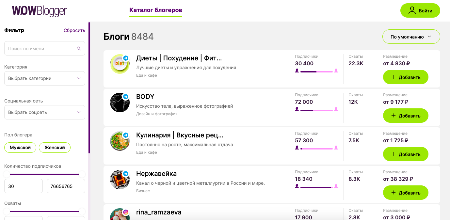Image resolution: width=450 pixels, height=220 pixels.
Task: Add the Нержавейка blog with Добавить
Action: tap(406, 193)
